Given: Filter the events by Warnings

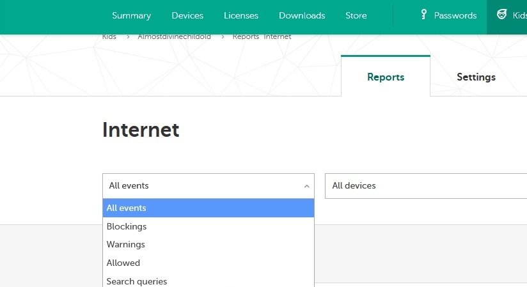Looking at the screenshot, I should 126,244.
